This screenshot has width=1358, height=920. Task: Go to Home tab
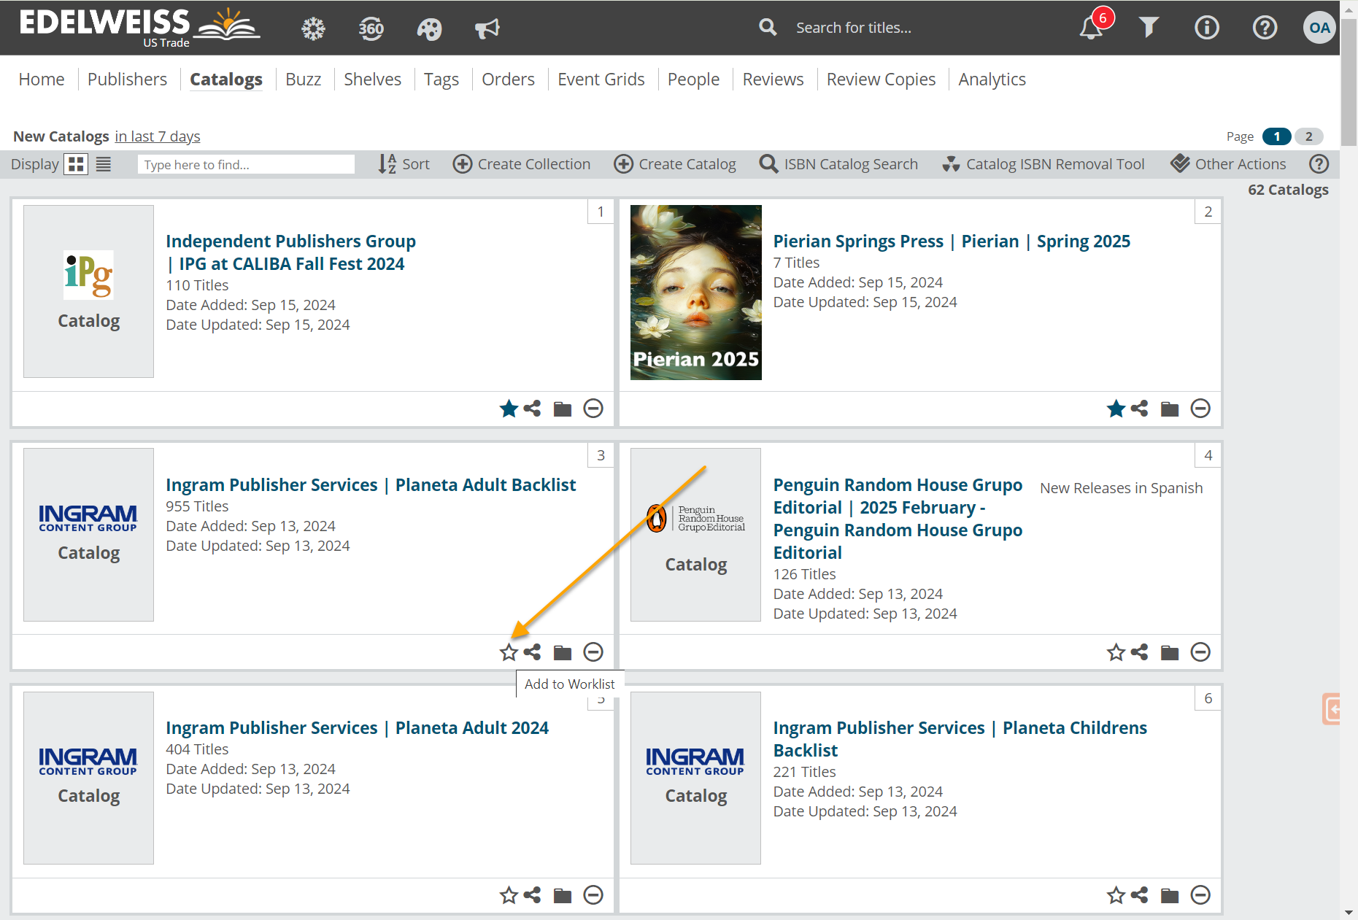coord(42,79)
